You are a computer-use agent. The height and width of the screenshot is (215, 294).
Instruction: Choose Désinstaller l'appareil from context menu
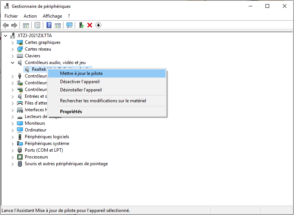tap(107, 90)
